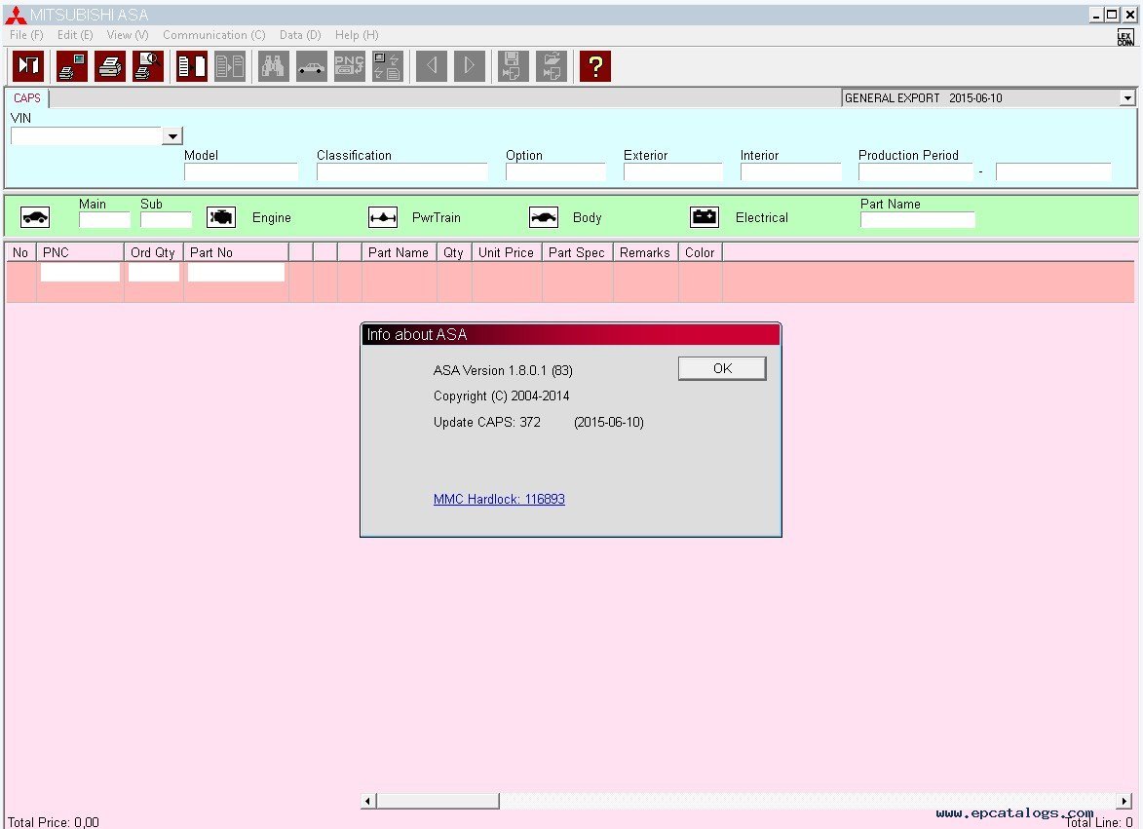Click the PNC cell input in first row
The height and width of the screenshot is (829, 1143).
80,273
